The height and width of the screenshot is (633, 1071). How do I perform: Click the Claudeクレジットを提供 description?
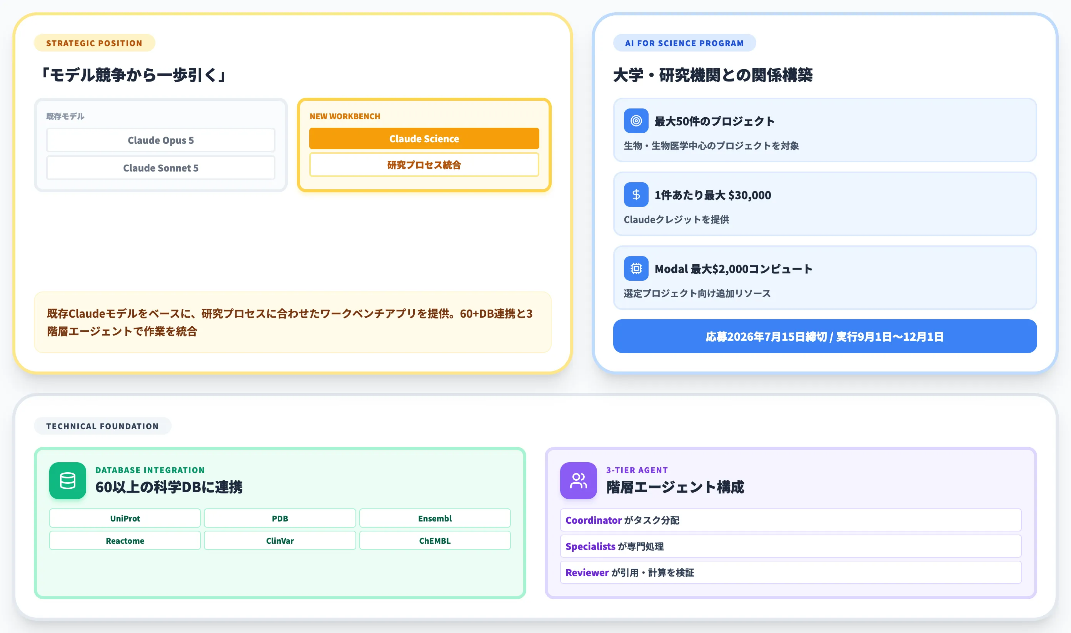click(x=676, y=219)
